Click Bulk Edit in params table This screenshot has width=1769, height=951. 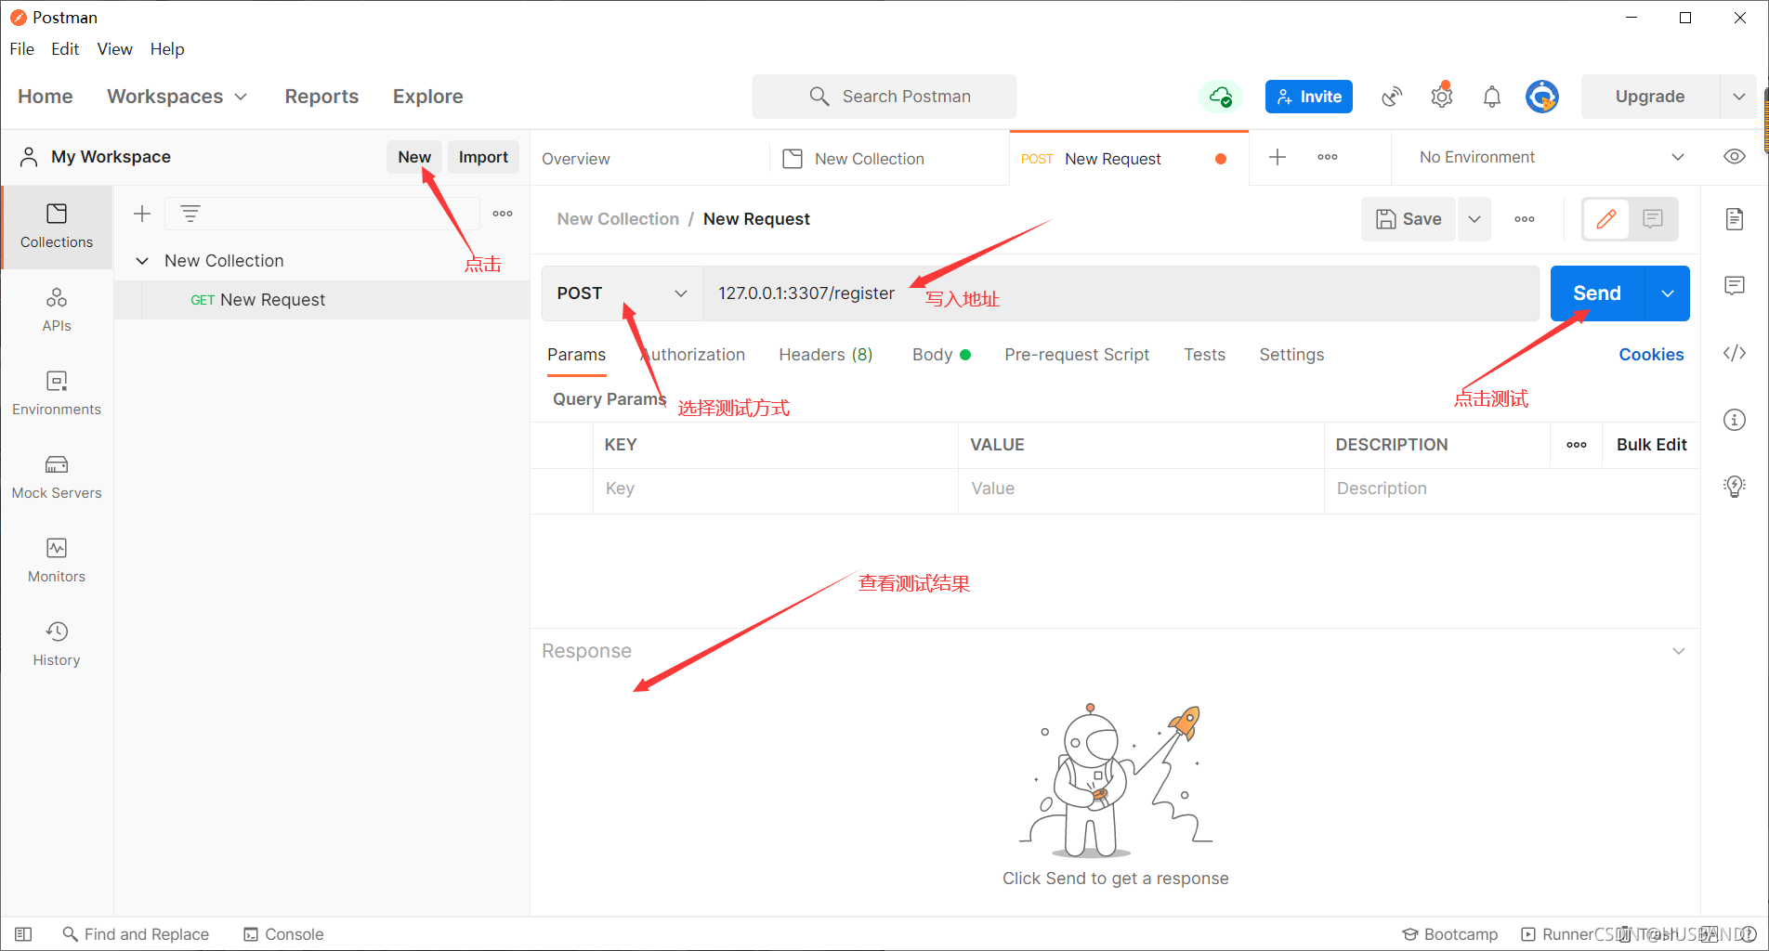coord(1651,445)
